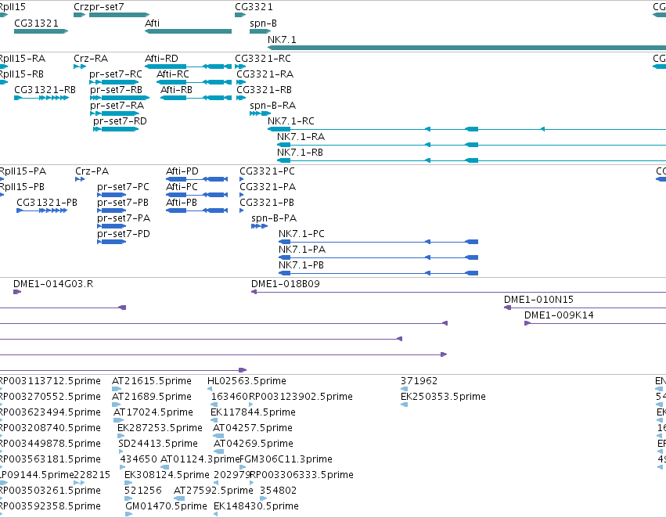
Task: Choose the AT04257.5prime EST label
Action: 253,429
